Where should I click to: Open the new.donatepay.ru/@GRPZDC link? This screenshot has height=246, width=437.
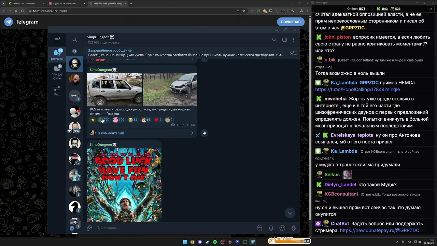pyautogui.click(x=379, y=231)
